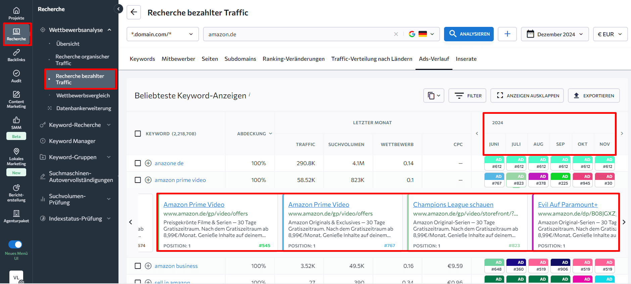
Task: Collapse the Recherche side panel
Action: pos(118,9)
